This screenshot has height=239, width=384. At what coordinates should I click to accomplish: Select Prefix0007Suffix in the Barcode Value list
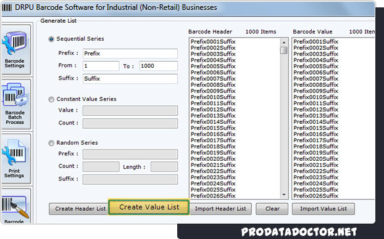coord(316,79)
